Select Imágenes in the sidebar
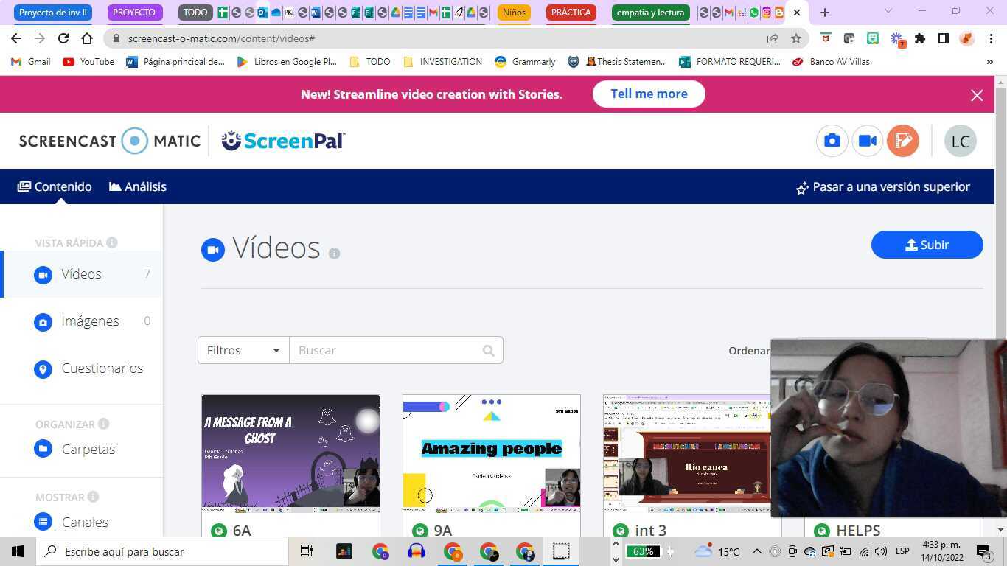1007x566 pixels. coord(90,321)
